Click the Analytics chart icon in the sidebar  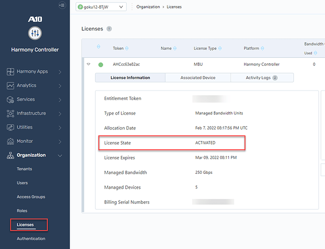coord(10,86)
